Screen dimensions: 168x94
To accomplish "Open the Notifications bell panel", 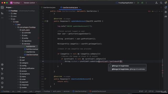I will pyautogui.click(x=166, y=8).
